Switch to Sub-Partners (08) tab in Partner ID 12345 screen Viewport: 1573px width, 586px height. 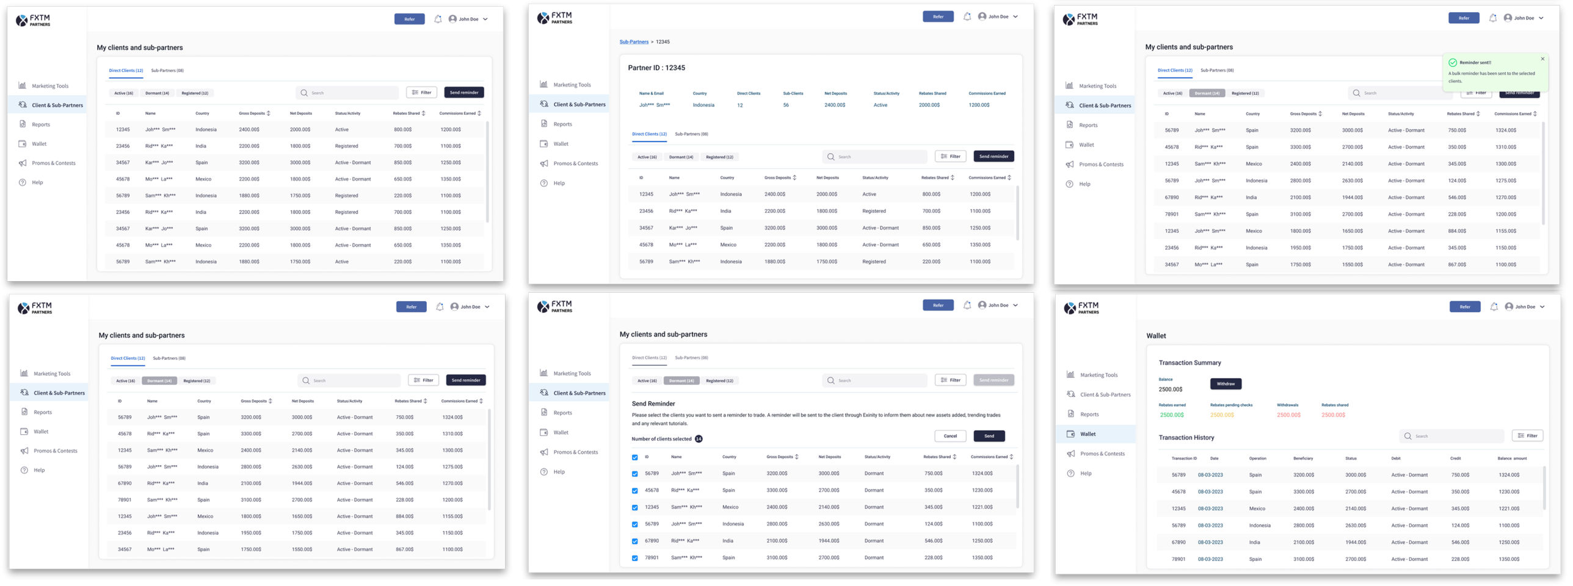(x=691, y=134)
